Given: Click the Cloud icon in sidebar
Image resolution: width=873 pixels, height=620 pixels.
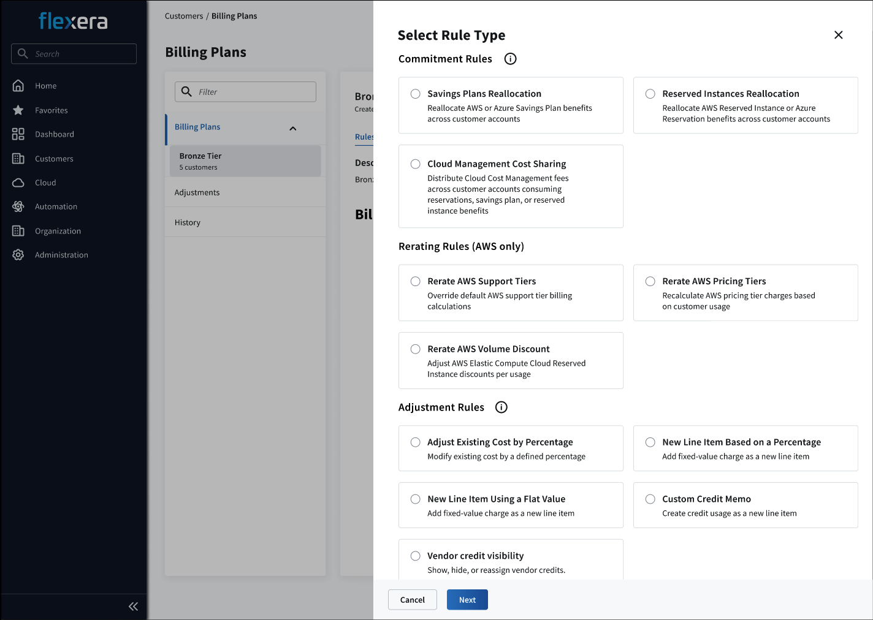Looking at the screenshot, I should tap(18, 183).
